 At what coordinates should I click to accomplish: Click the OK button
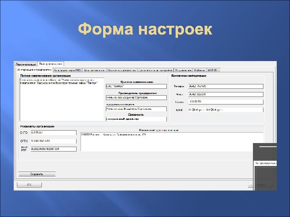pos(29,185)
